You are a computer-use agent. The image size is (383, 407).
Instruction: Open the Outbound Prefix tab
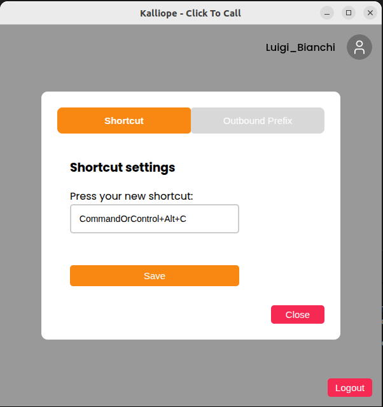click(258, 121)
